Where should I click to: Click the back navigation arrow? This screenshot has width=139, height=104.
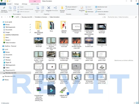[2, 17]
